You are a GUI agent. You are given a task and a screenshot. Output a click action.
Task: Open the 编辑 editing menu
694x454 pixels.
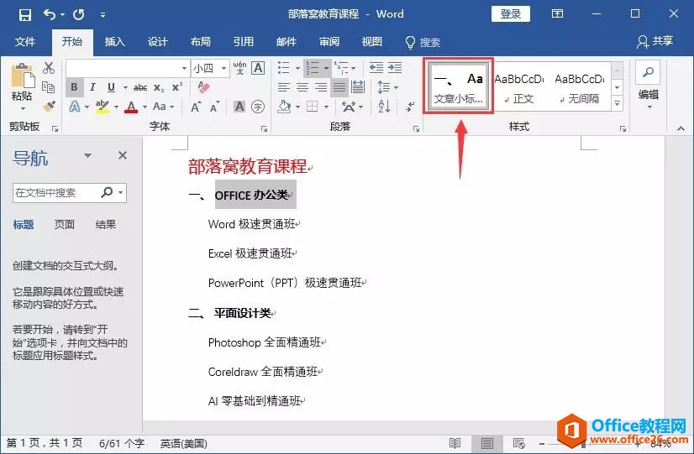(649, 86)
